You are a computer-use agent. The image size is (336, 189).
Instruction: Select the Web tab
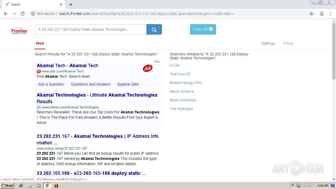[40, 44]
